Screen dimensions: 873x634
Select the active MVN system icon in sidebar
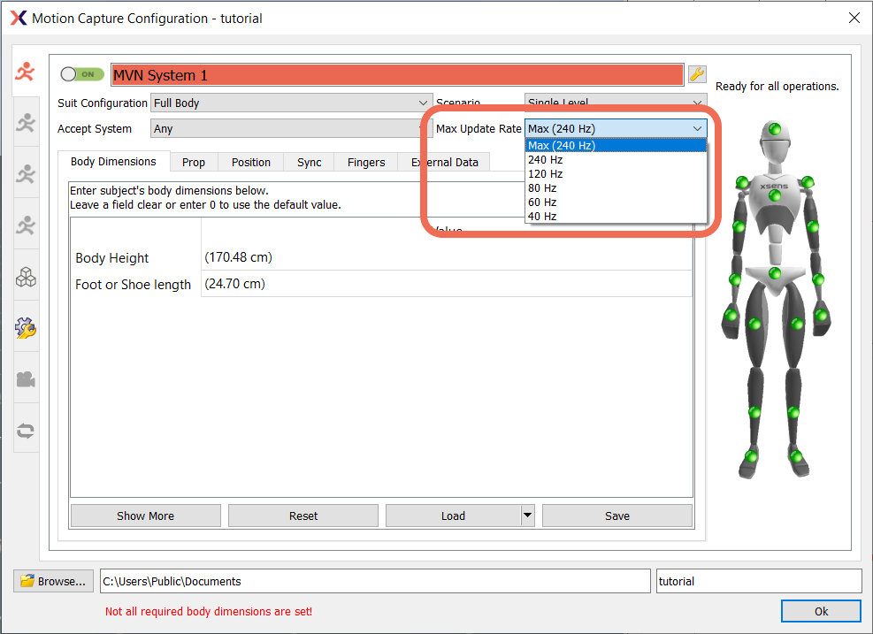point(26,71)
